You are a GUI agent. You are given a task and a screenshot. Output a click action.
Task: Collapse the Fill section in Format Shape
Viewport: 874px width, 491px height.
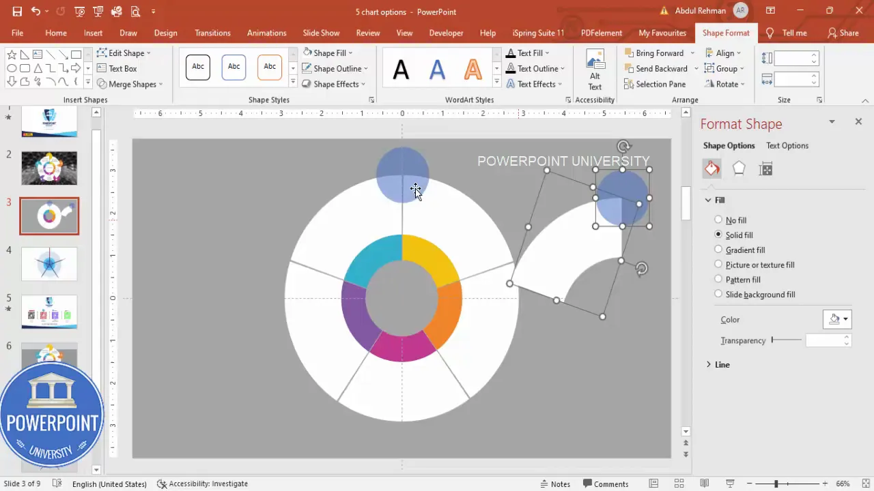coord(715,200)
